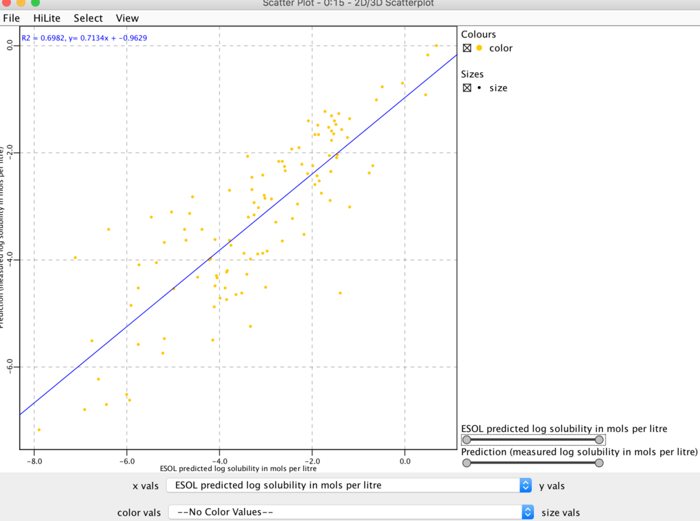Click the yellow color dot in the legend

pyautogui.click(x=479, y=48)
